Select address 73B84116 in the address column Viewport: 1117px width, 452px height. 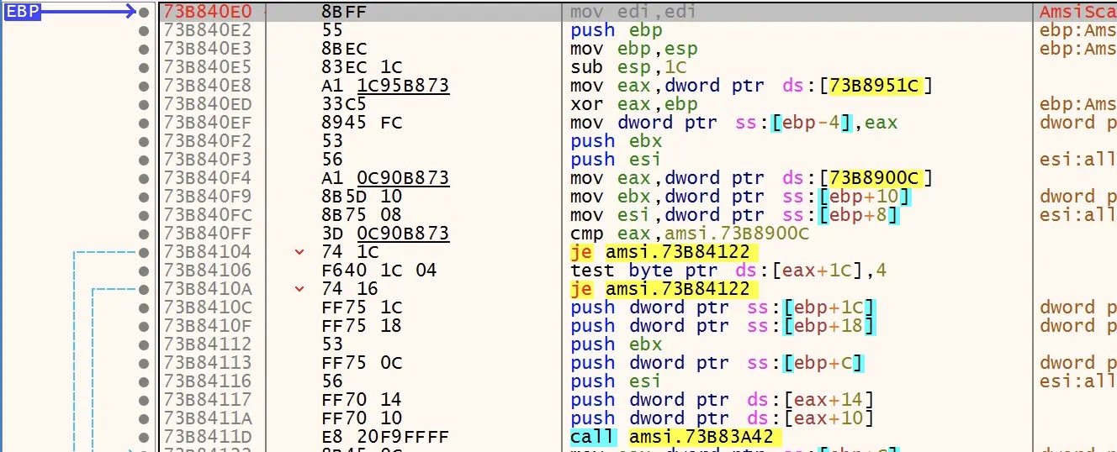tap(207, 381)
